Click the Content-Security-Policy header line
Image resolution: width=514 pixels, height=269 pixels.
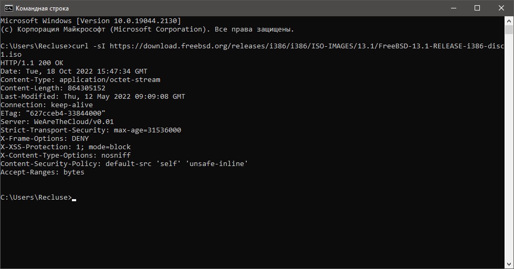click(124, 164)
